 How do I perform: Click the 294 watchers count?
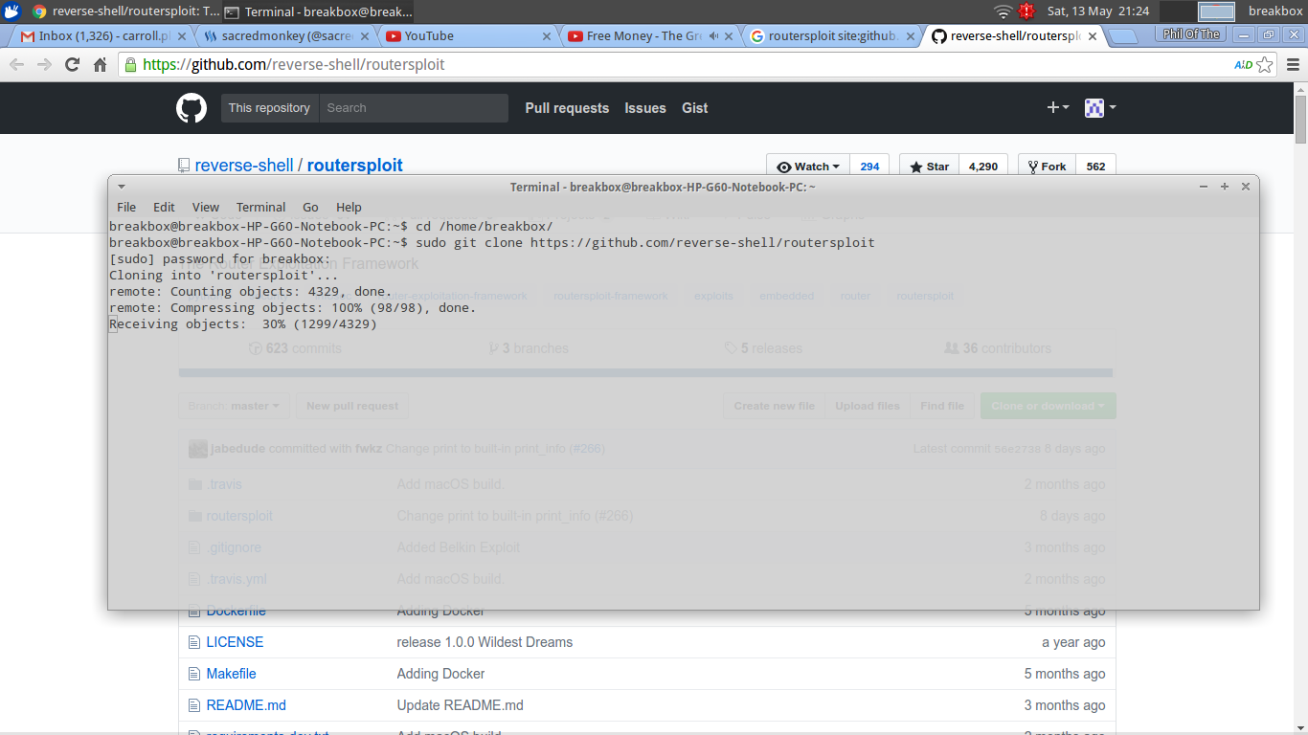[869, 166]
